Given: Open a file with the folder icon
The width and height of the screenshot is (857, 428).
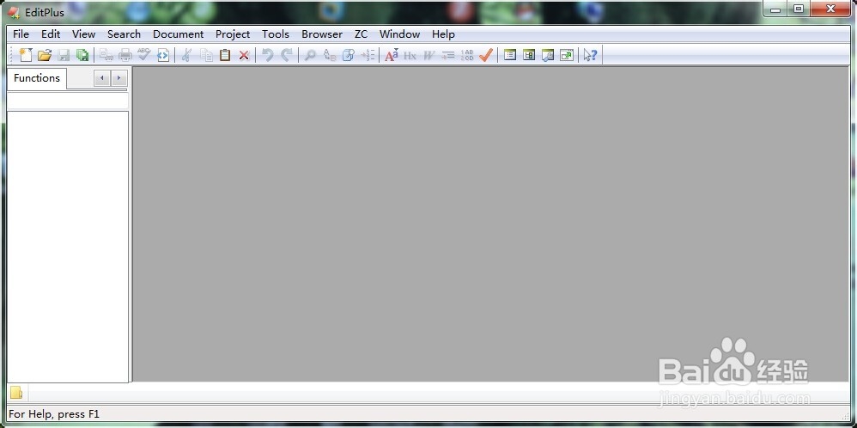Looking at the screenshot, I should click(x=45, y=55).
